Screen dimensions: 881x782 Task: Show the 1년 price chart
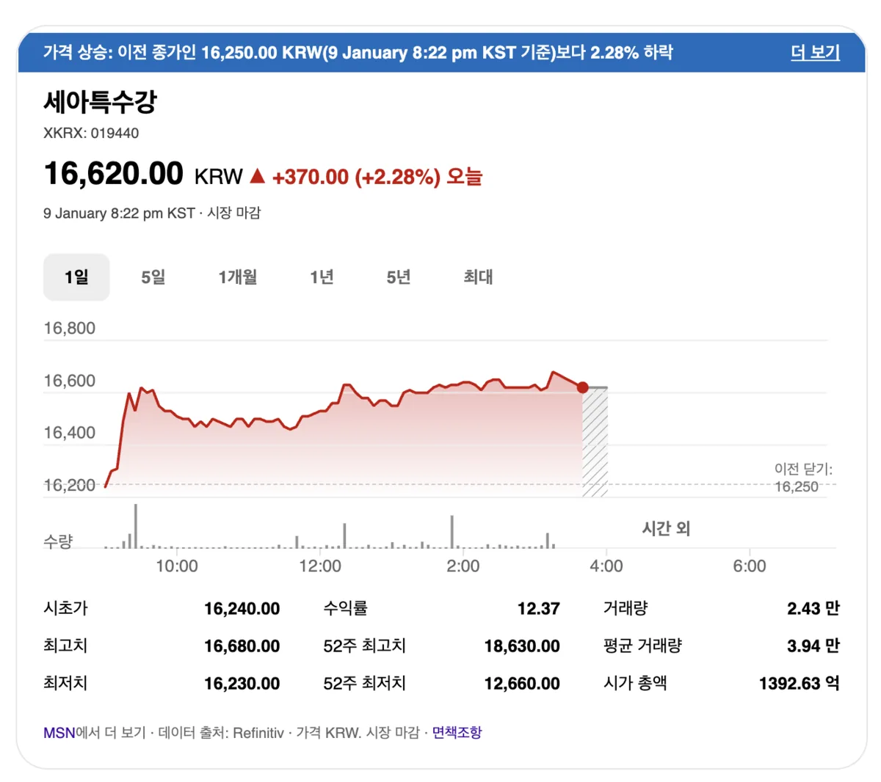coord(322,277)
